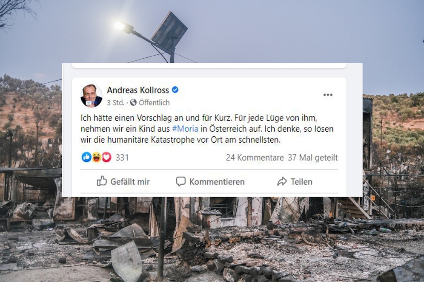Open the post timestamp 3 Std.
Viewport: 424px width, 282px height.
(x=115, y=102)
